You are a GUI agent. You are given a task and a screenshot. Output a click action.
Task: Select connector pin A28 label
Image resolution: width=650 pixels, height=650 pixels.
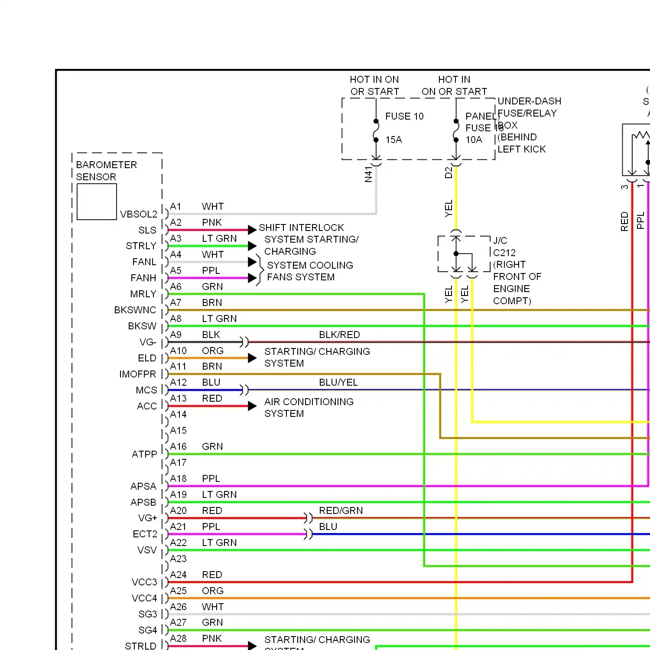[179, 639]
